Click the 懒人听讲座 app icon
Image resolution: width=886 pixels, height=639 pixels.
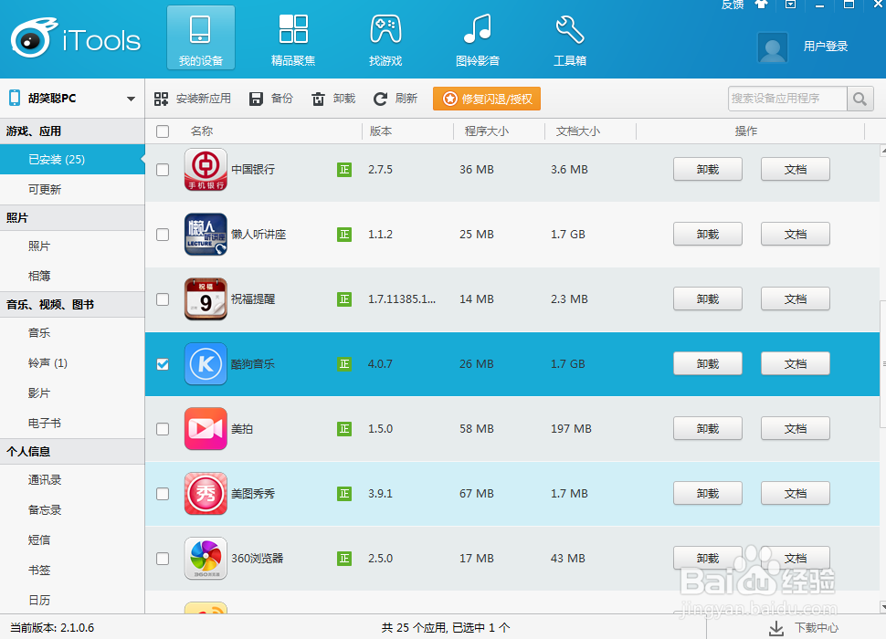coord(206,235)
